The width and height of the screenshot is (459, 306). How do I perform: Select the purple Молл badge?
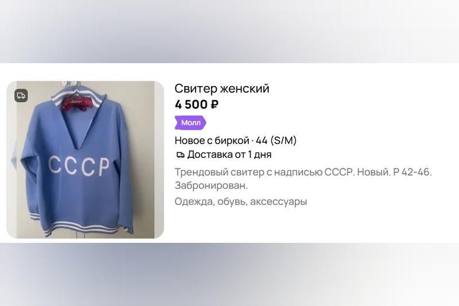click(190, 123)
